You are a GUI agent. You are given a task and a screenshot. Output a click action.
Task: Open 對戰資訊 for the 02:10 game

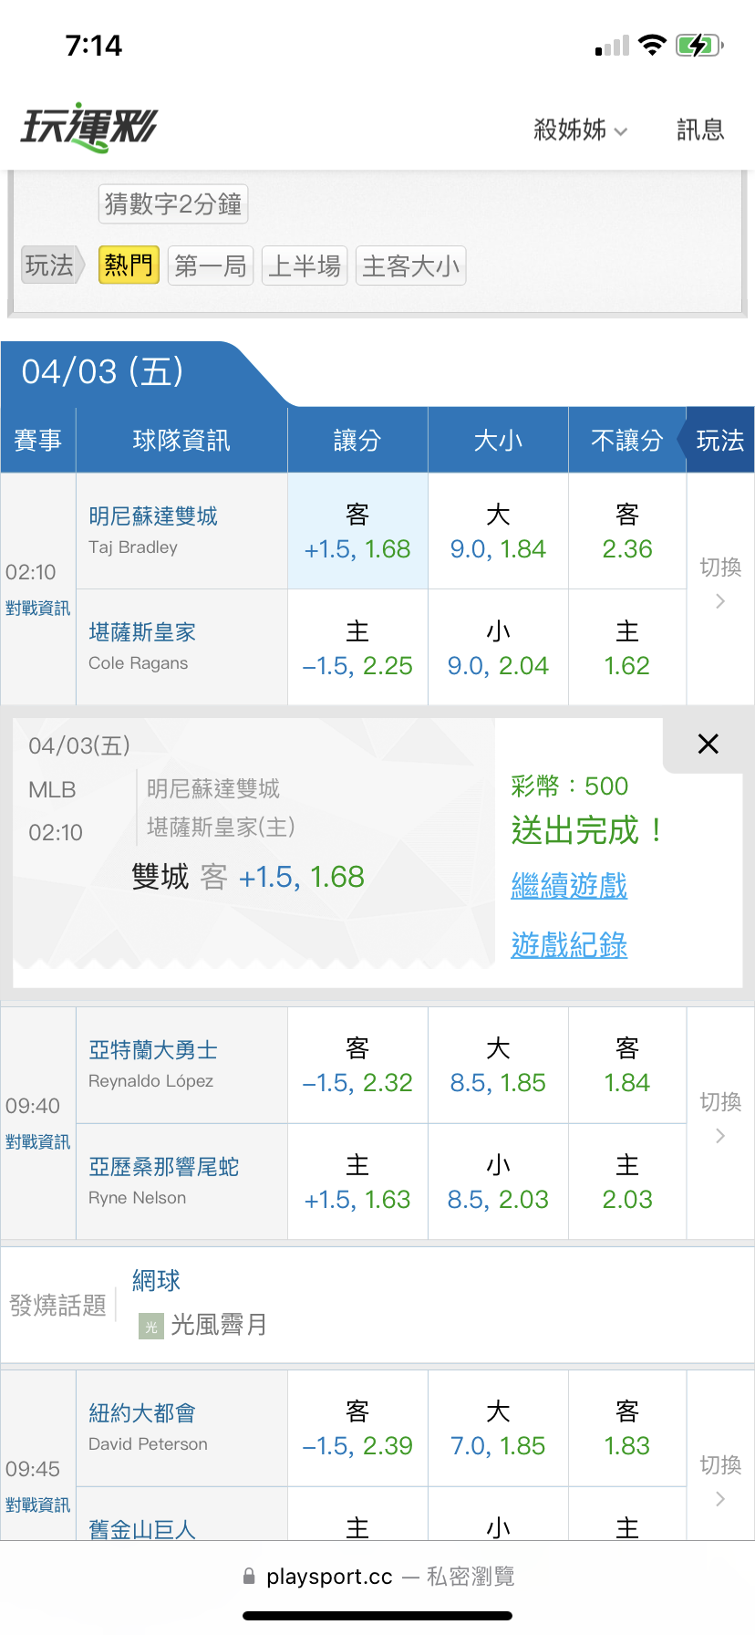tap(37, 609)
